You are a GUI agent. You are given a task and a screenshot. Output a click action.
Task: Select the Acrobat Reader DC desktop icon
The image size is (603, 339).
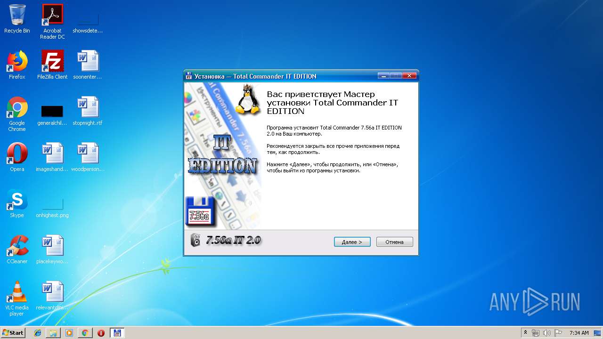(52, 22)
